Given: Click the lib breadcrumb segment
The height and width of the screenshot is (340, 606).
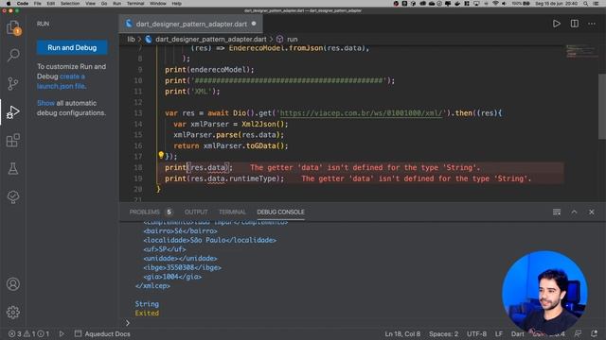Looking at the screenshot, I should tap(131, 40).
